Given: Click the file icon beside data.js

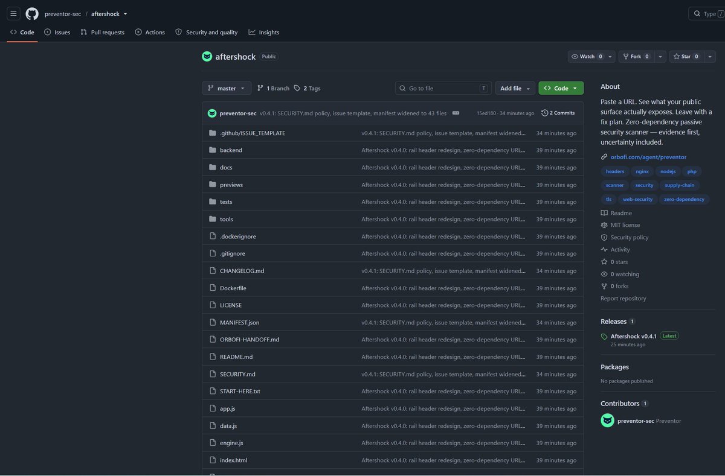Looking at the screenshot, I should (x=213, y=426).
